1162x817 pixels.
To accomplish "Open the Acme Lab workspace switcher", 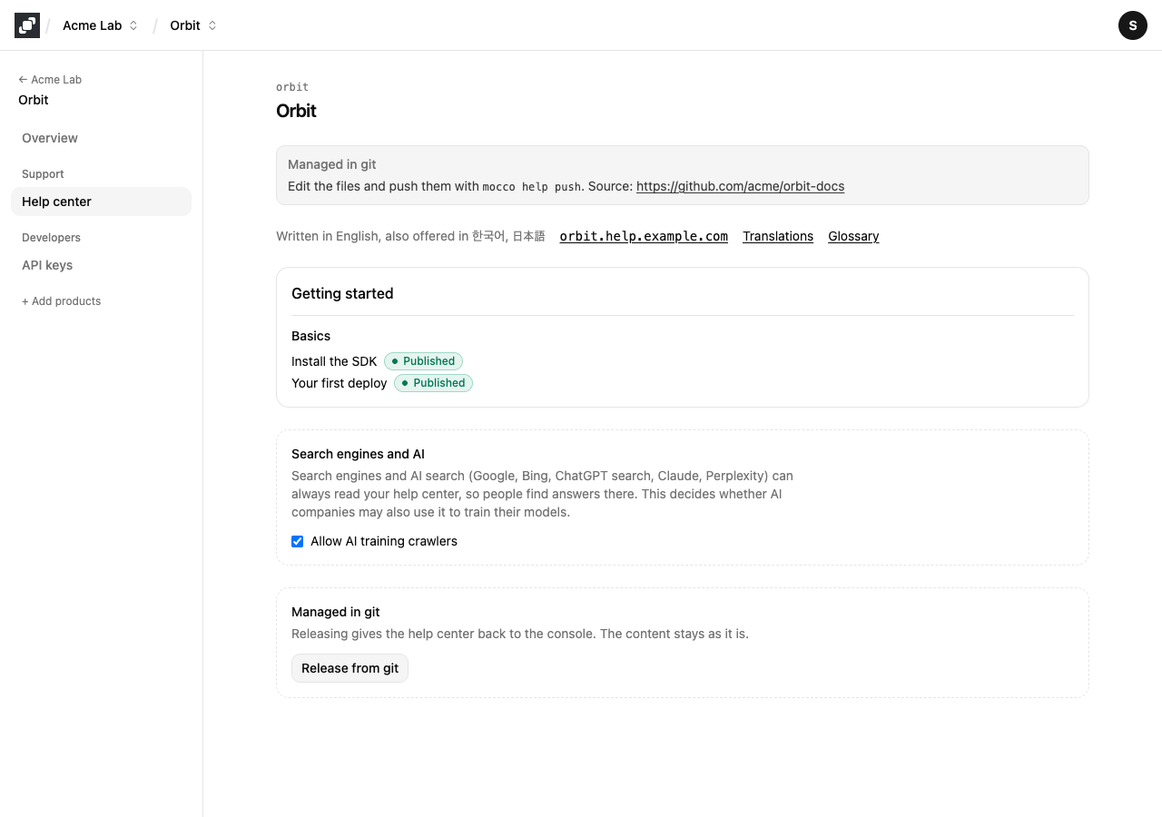I will [x=100, y=25].
